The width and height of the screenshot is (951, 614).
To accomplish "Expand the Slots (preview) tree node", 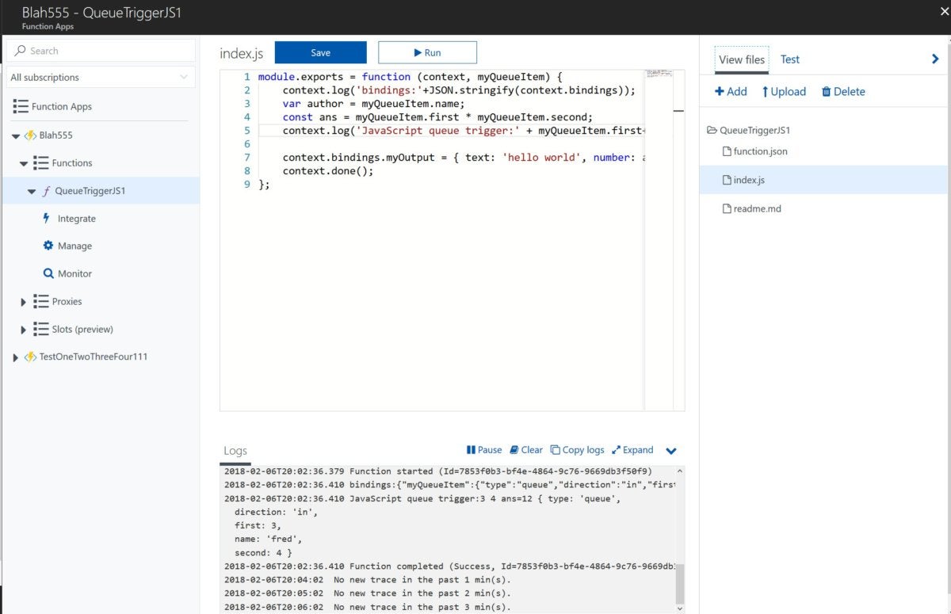I will 24,330.
